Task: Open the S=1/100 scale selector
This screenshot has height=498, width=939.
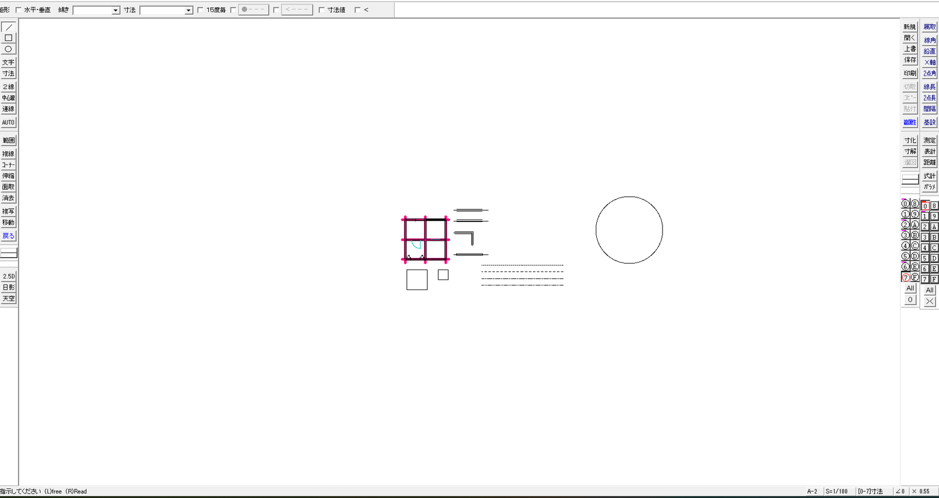Action: click(x=837, y=492)
